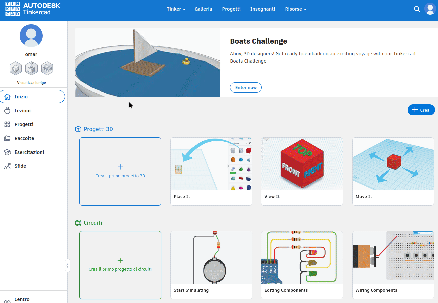Screen dimensions: 438x303
Task: Click the Enter now button
Action: (x=246, y=87)
